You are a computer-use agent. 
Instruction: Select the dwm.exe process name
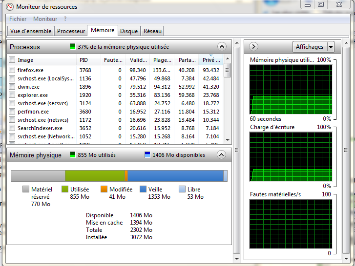(x=28, y=87)
